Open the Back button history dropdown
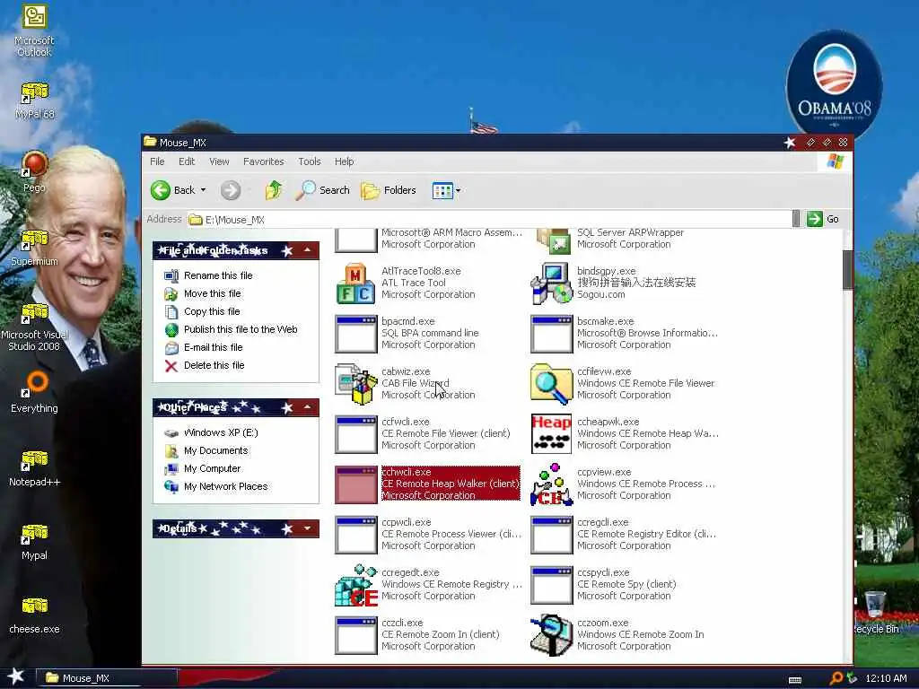Viewport: 919px width, 689px height. point(204,190)
